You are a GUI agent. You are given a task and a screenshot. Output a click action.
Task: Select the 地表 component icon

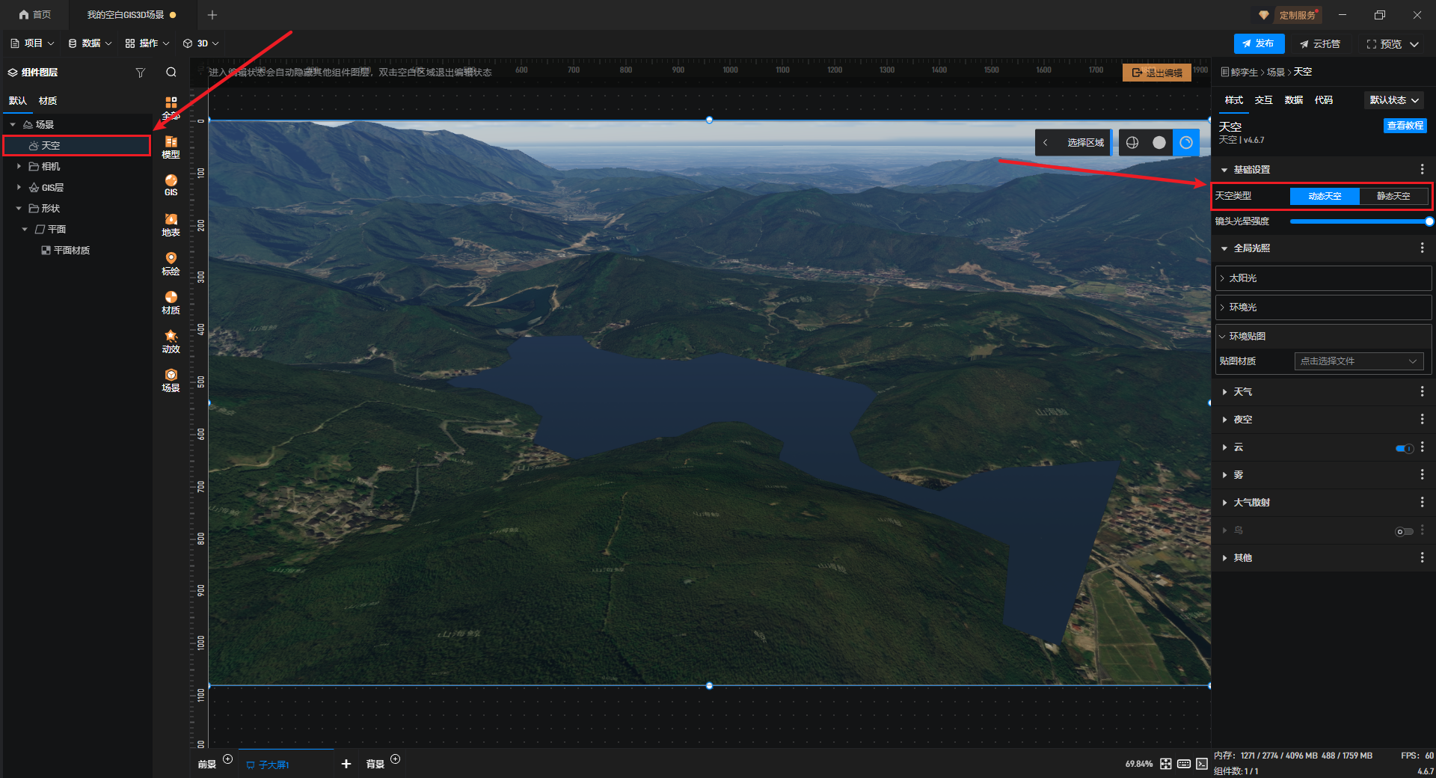pos(171,224)
